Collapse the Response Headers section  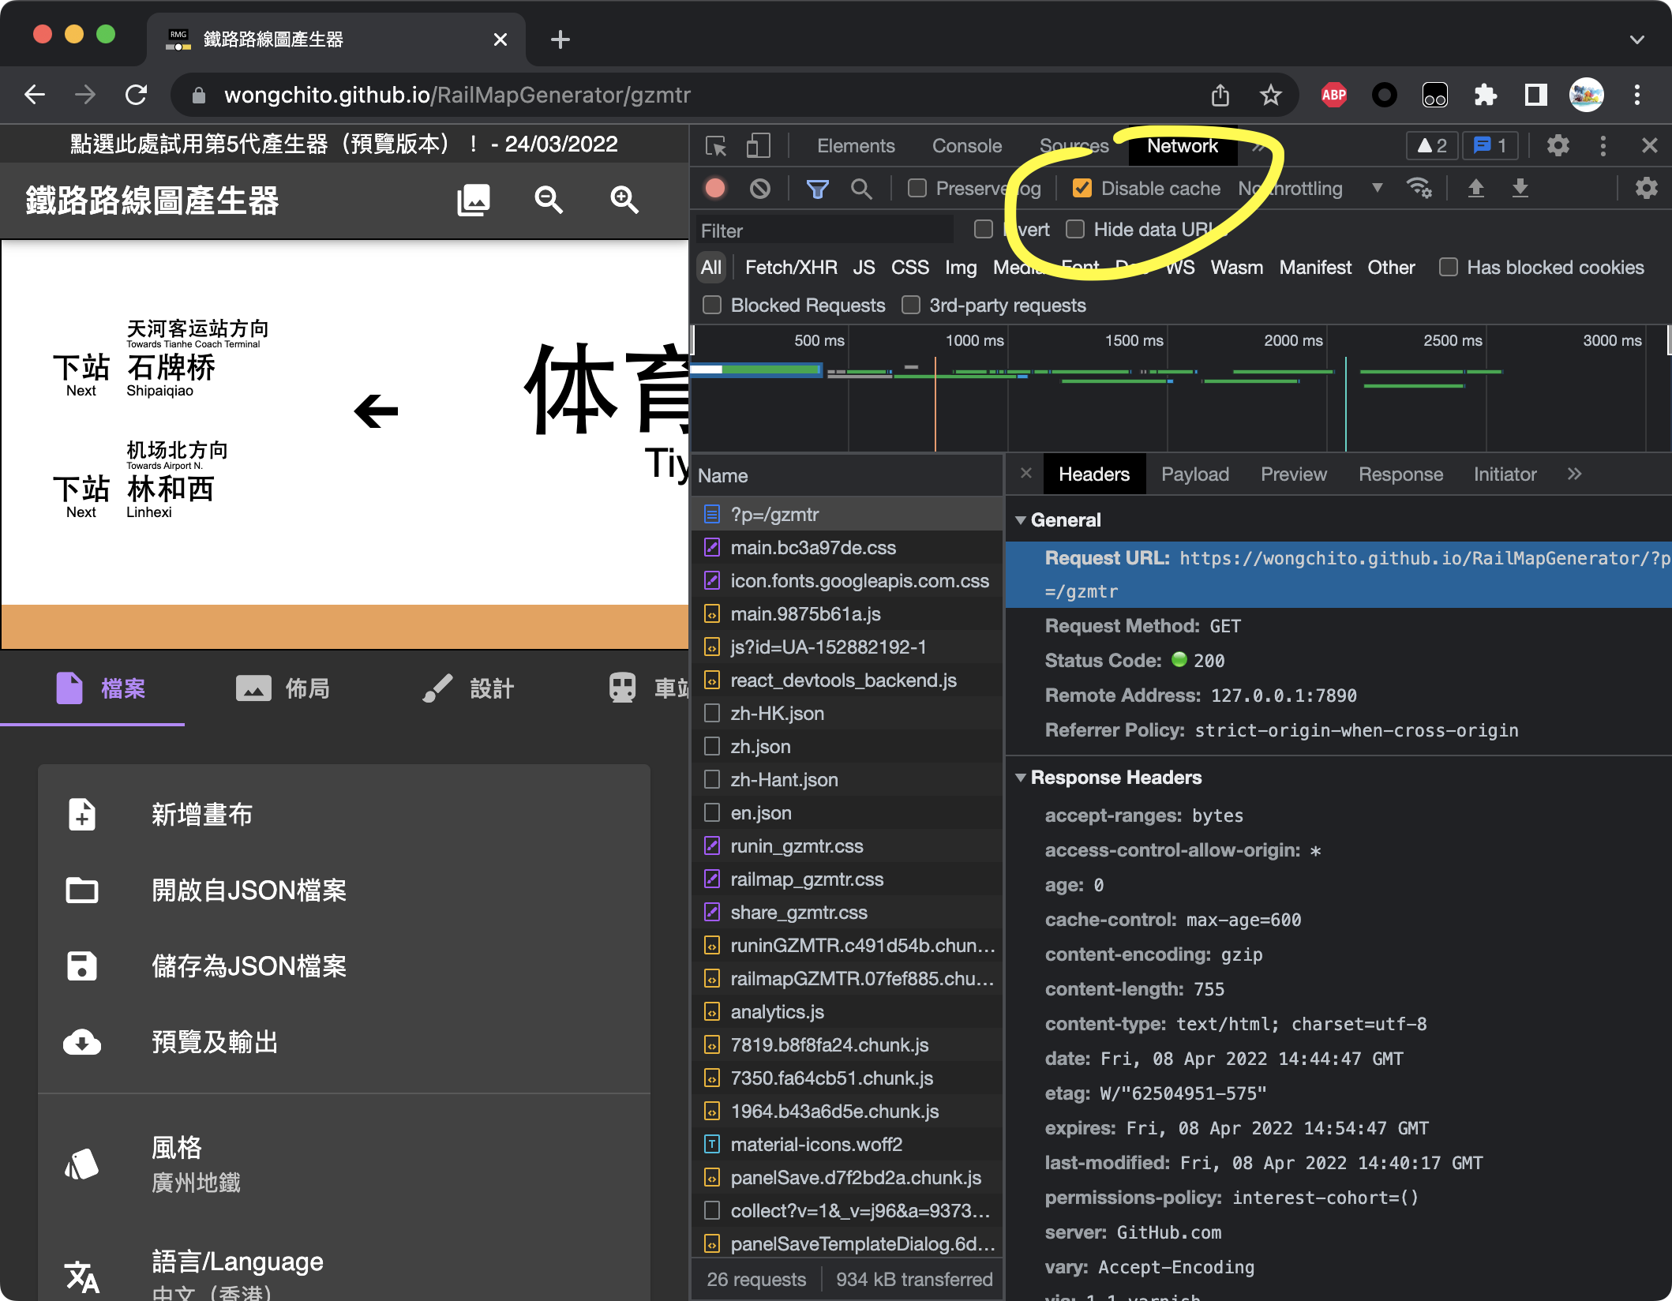pos(1021,778)
